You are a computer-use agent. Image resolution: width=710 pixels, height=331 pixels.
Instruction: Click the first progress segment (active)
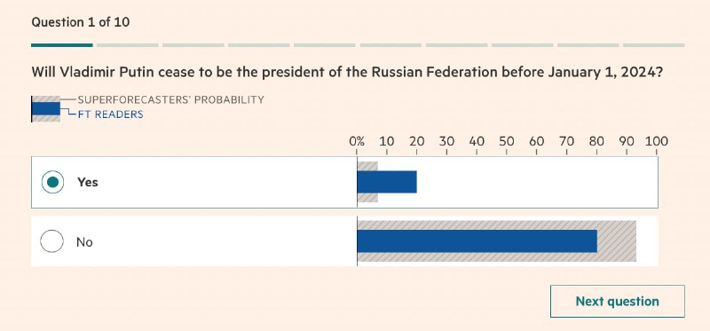(62, 45)
